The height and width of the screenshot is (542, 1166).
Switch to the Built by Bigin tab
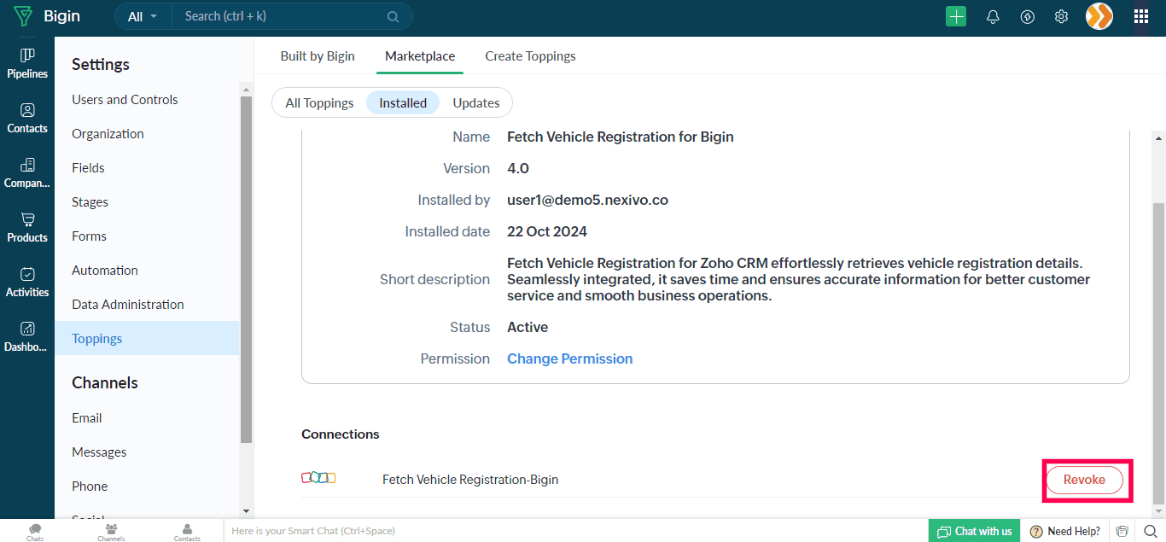tap(318, 55)
